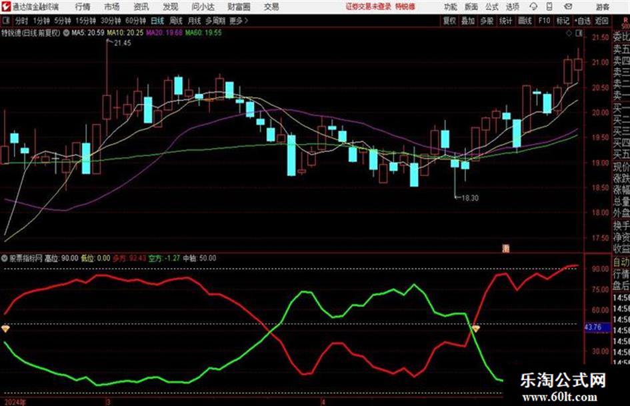Click the 高位: 90.00 indicator value
The image size is (630, 406).
[x=61, y=258]
